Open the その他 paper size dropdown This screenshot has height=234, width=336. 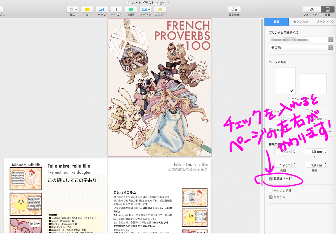(301, 48)
